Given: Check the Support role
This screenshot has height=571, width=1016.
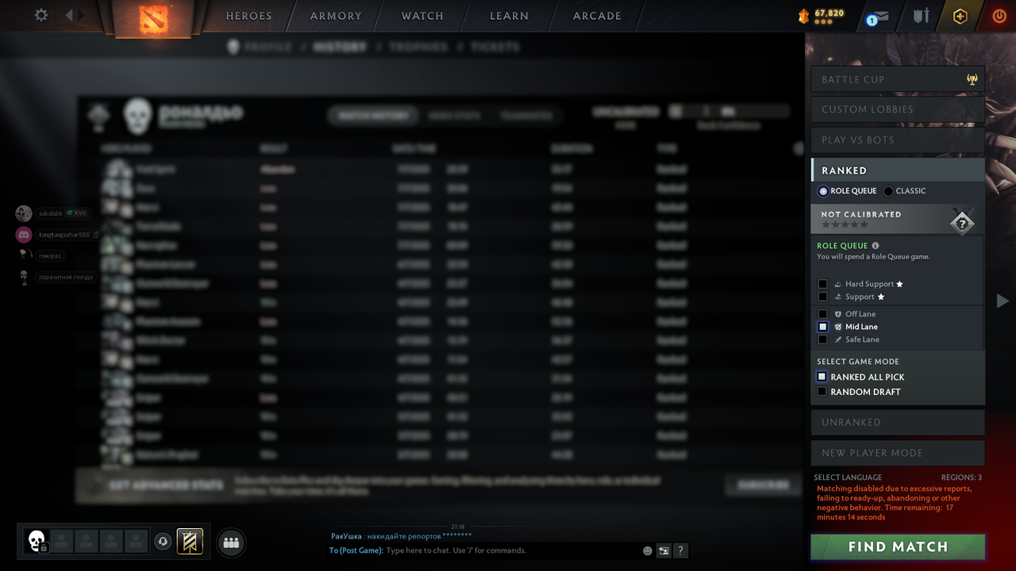Looking at the screenshot, I should click(x=823, y=297).
